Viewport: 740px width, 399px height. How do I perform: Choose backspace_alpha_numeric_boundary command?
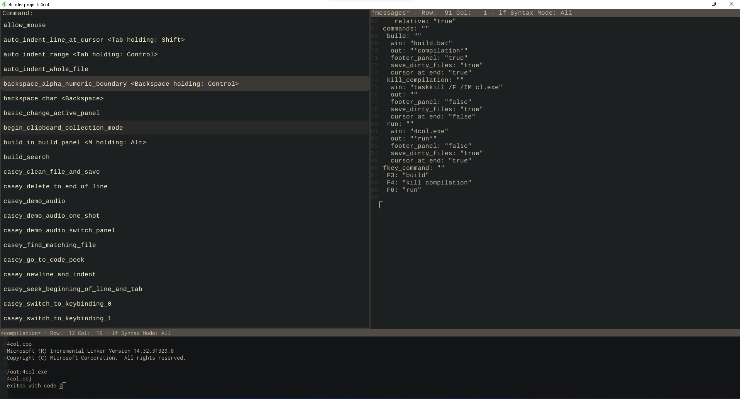[x=185, y=84]
